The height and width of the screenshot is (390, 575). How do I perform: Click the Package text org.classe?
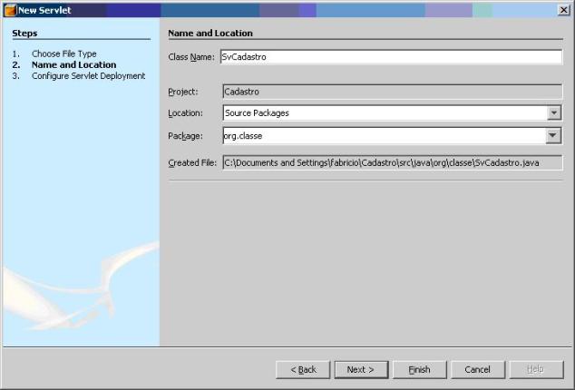coord(243,136)
